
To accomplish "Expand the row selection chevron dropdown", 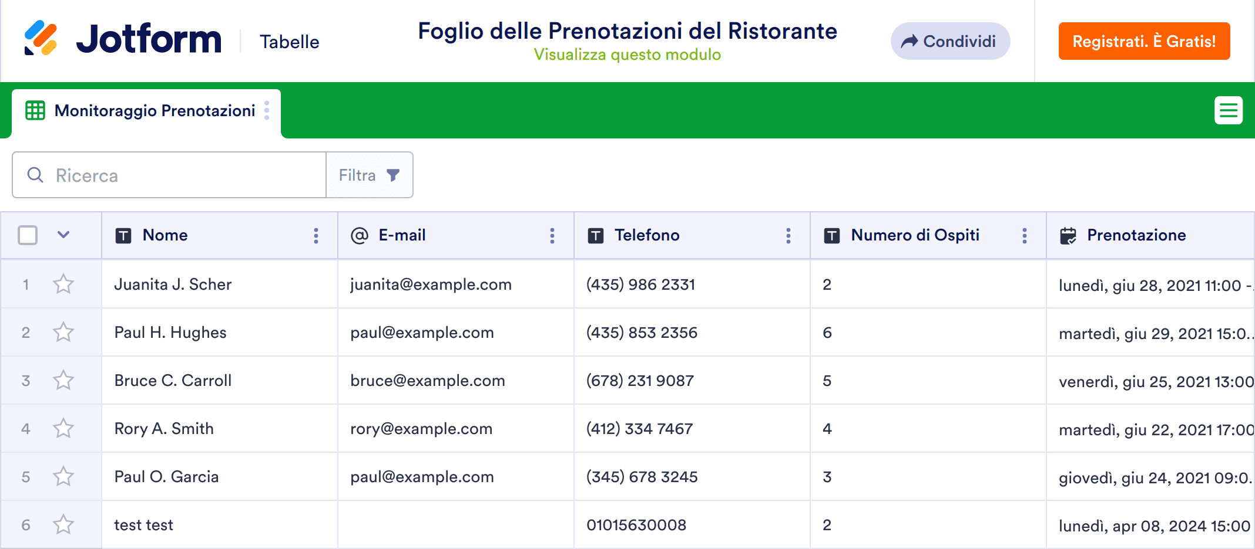I will 63,235.
